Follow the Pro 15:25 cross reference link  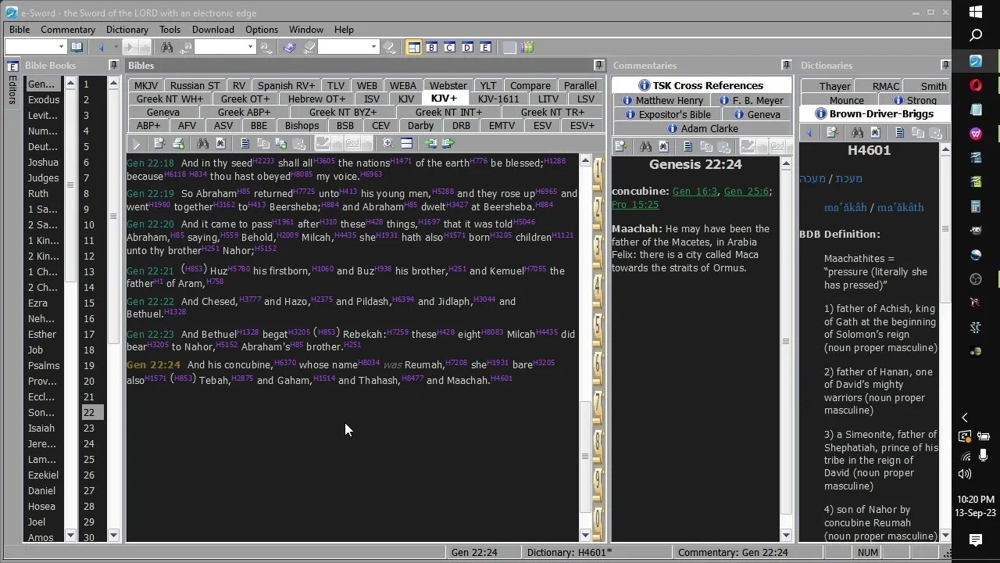635,205
